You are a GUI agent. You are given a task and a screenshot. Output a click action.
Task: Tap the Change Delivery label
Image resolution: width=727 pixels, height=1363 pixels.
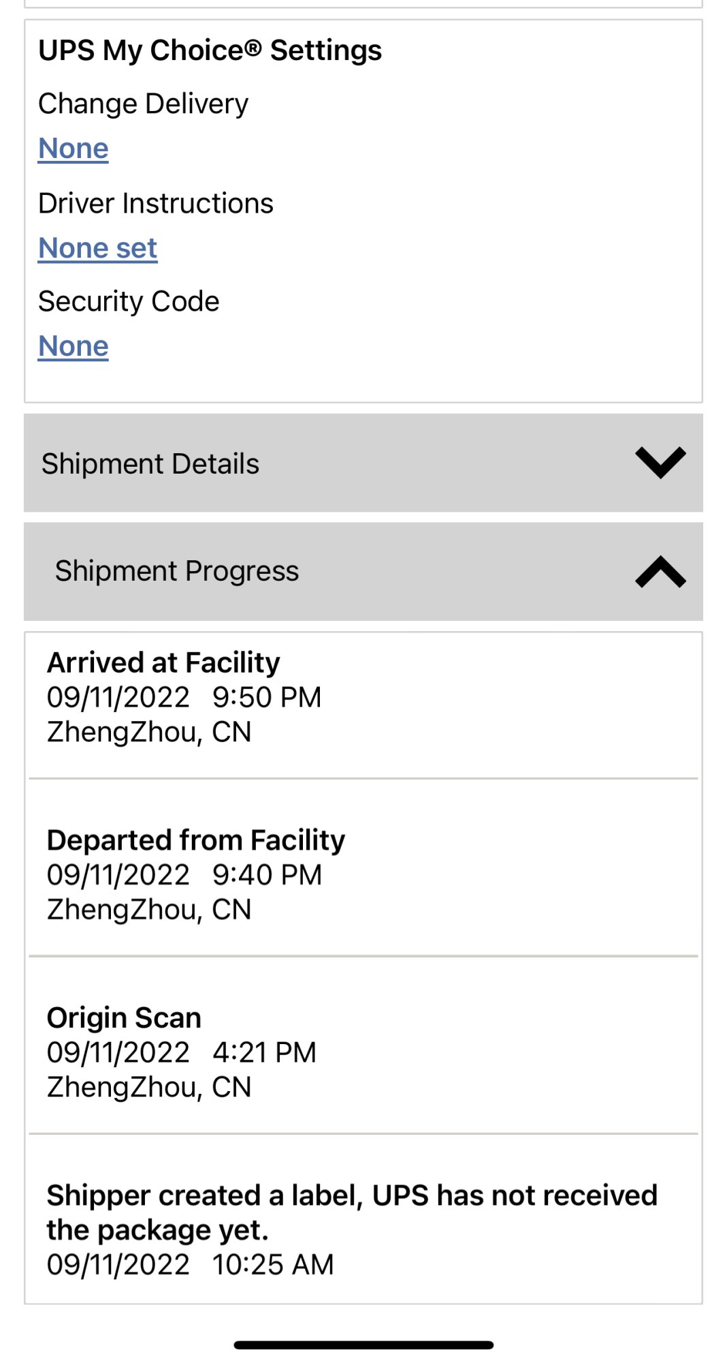pyautogui.click(x=143, y=104)
